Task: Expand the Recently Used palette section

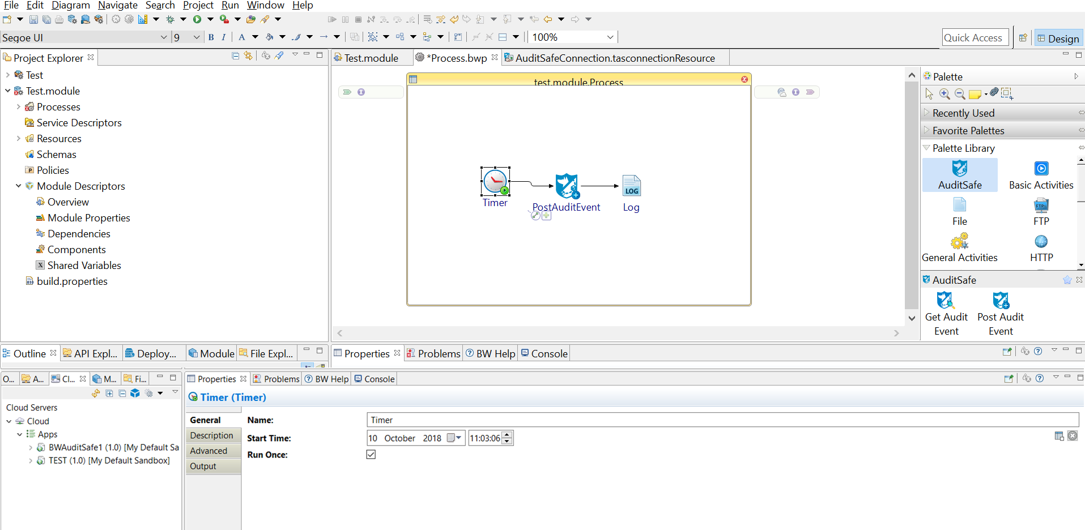Action: point(963,113)
